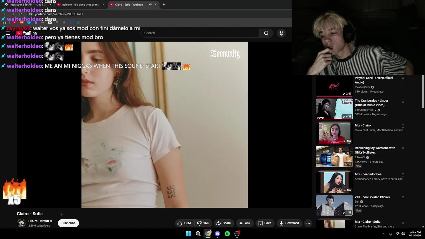Open the Ask button below the video
The height and width of the screenshot is (239, 425).
click(x=245, y=223)
